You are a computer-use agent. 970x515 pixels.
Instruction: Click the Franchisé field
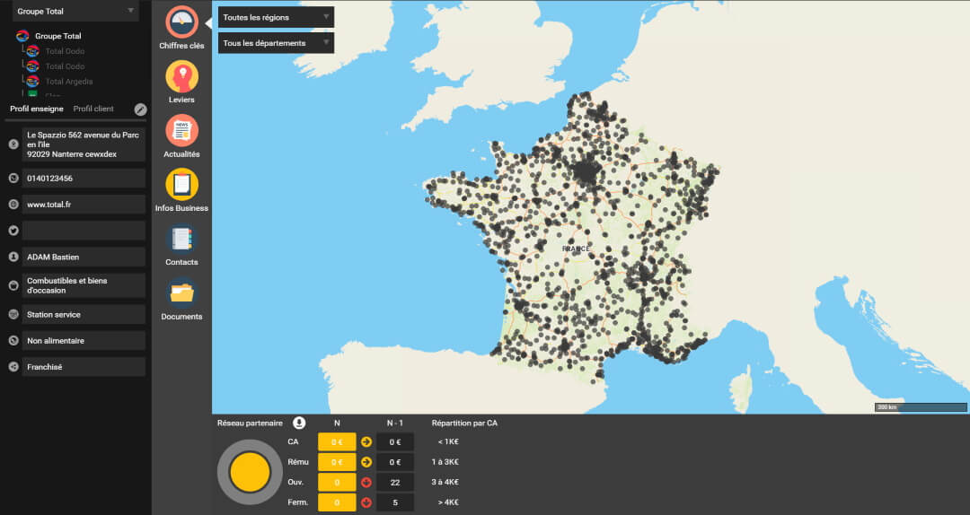click(84, 367)
